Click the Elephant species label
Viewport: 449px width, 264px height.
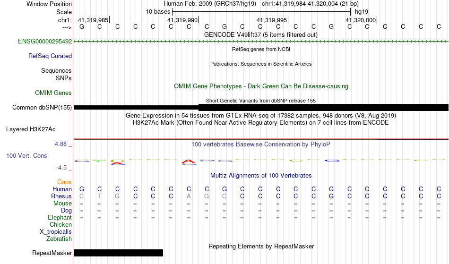60,218
